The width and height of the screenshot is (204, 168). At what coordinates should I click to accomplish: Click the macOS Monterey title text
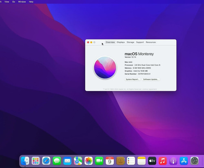click(139, 54)
